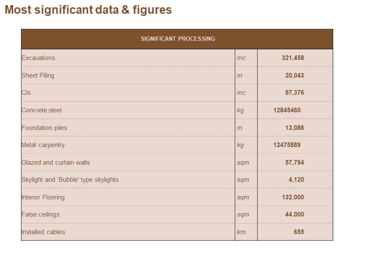This screenshot has height=253, width=373.
Task: Click the SIGNIFICANT PROCESSING table header
Action: (178, 39)
